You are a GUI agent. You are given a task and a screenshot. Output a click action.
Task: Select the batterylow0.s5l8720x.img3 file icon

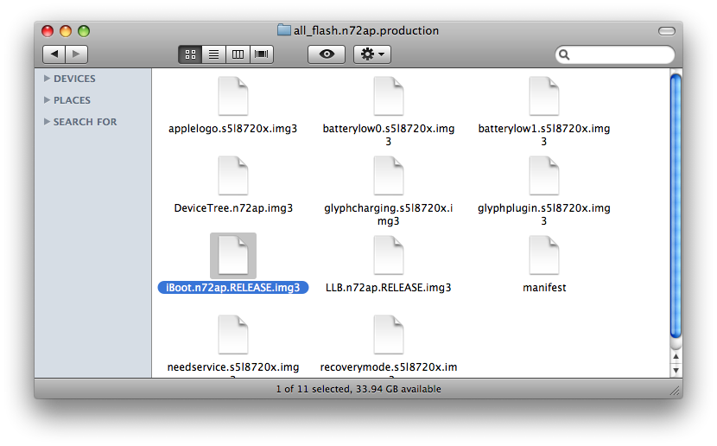tap(388, 96)
